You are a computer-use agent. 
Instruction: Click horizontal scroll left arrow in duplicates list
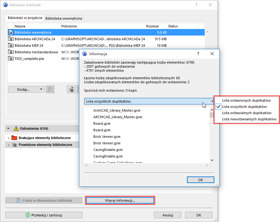click(x=86, y=166)
